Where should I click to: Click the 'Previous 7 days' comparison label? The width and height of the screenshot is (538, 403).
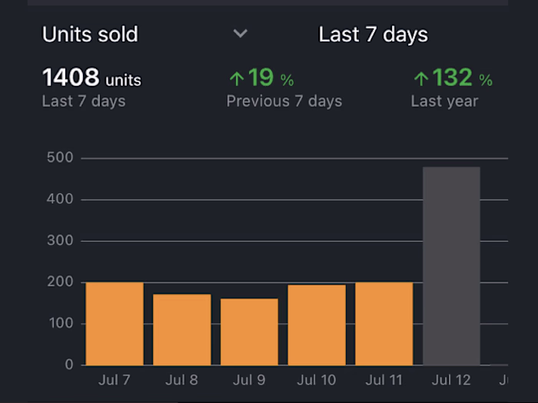point(284,101)
